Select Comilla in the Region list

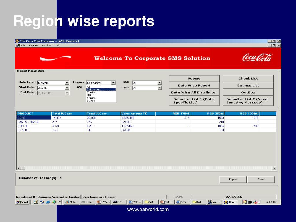[101, 92]
